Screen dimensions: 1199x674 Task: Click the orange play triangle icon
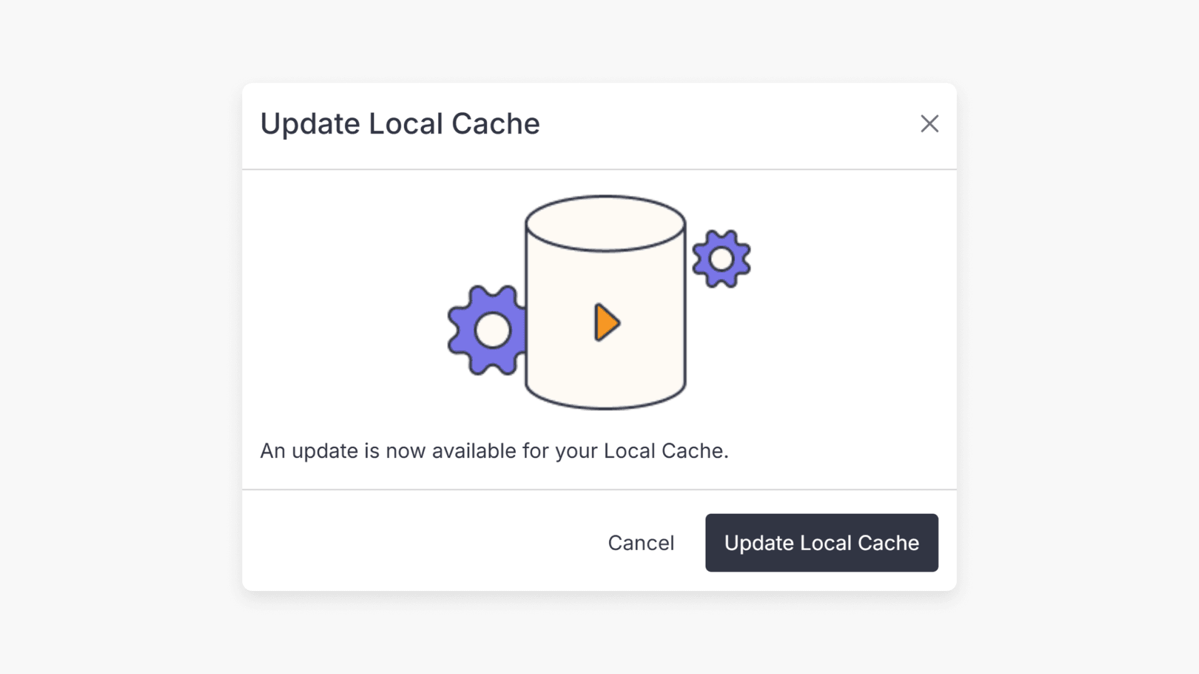[x=604, y=323]
